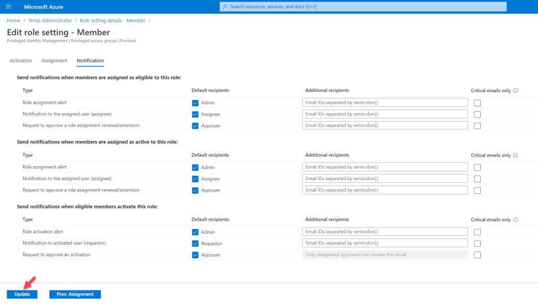
Task: Expand the chevron after Temp Administrator breadcrumb
Action: (x=76, y=20)
